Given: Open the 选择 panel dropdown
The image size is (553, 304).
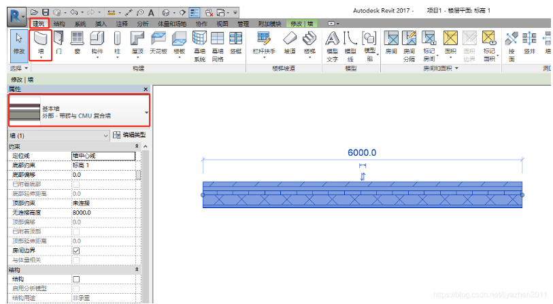Looking at the screenshot, I should pos(18,69).
